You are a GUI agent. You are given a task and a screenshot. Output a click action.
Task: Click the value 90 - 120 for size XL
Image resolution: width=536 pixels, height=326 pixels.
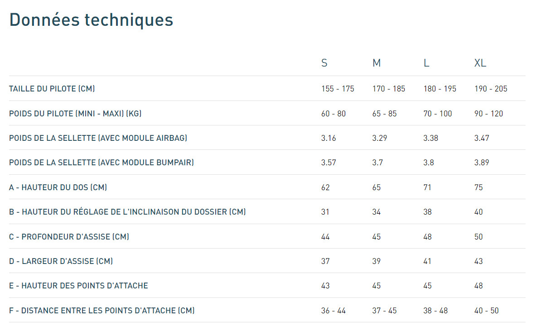tap(488, 113)
